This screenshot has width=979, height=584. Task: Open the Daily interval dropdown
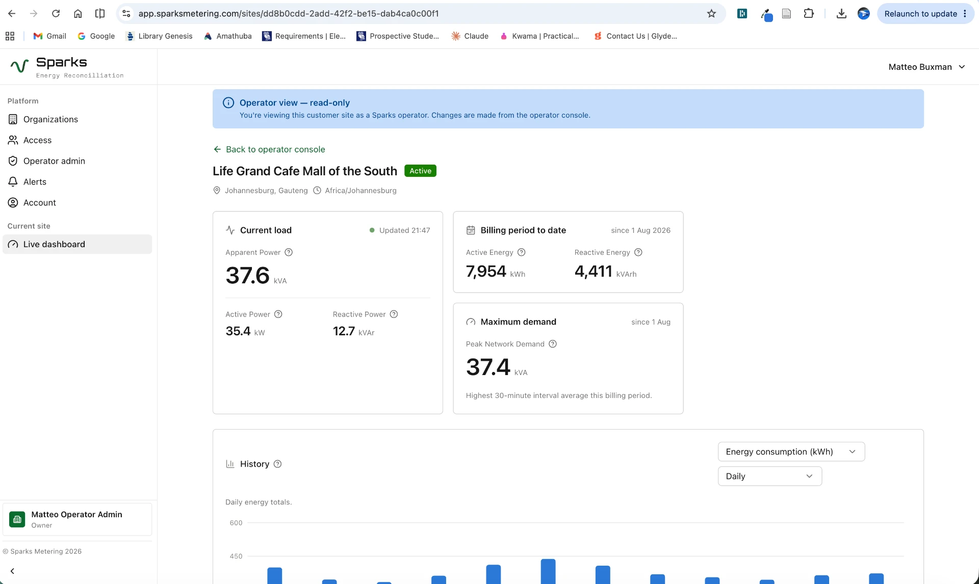(x=769, y=476)
